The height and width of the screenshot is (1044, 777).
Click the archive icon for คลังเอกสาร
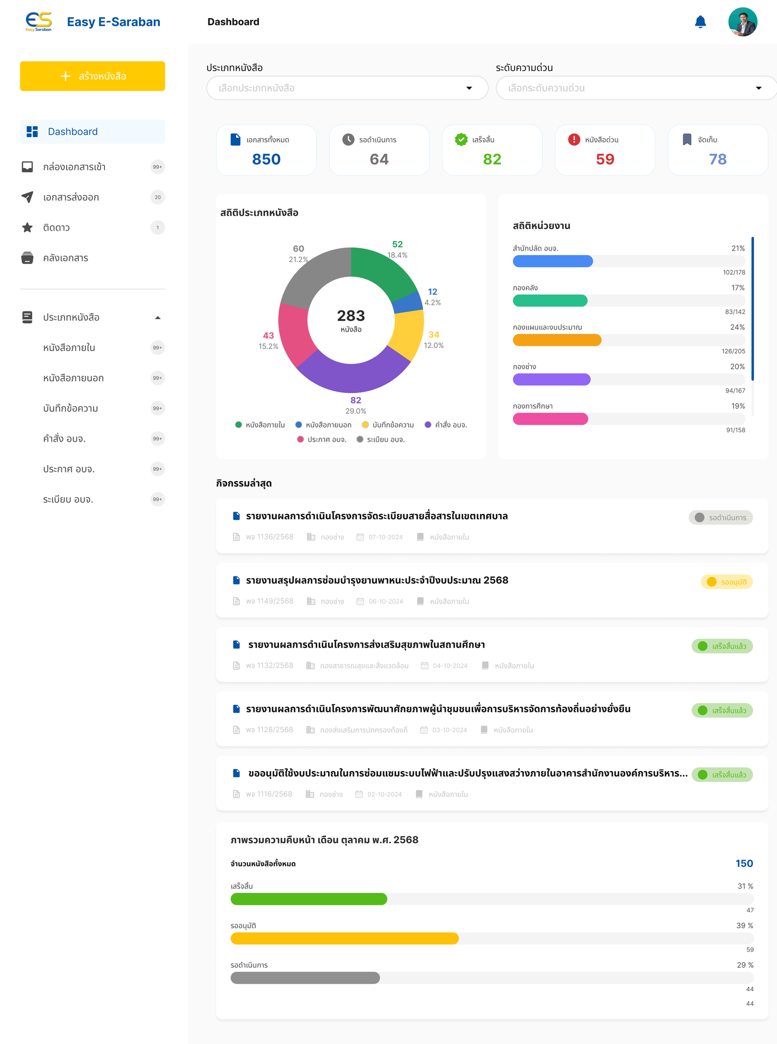27,258
